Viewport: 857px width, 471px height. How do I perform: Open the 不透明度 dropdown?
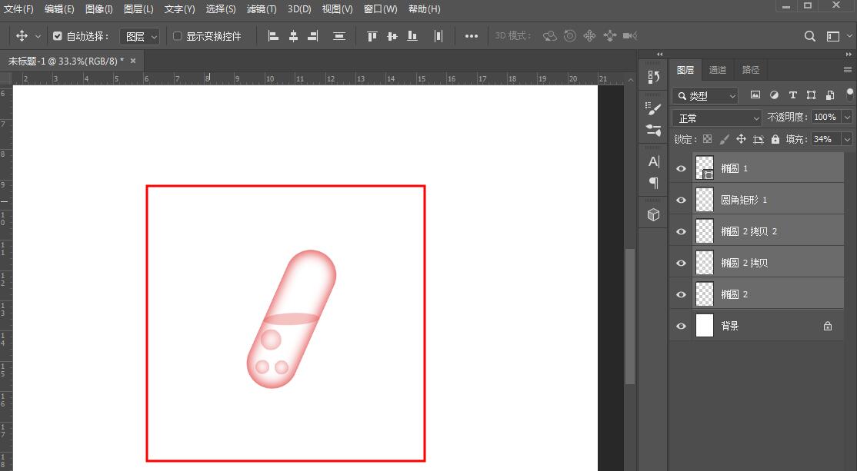pyautogui.click(x=847, y=117)
